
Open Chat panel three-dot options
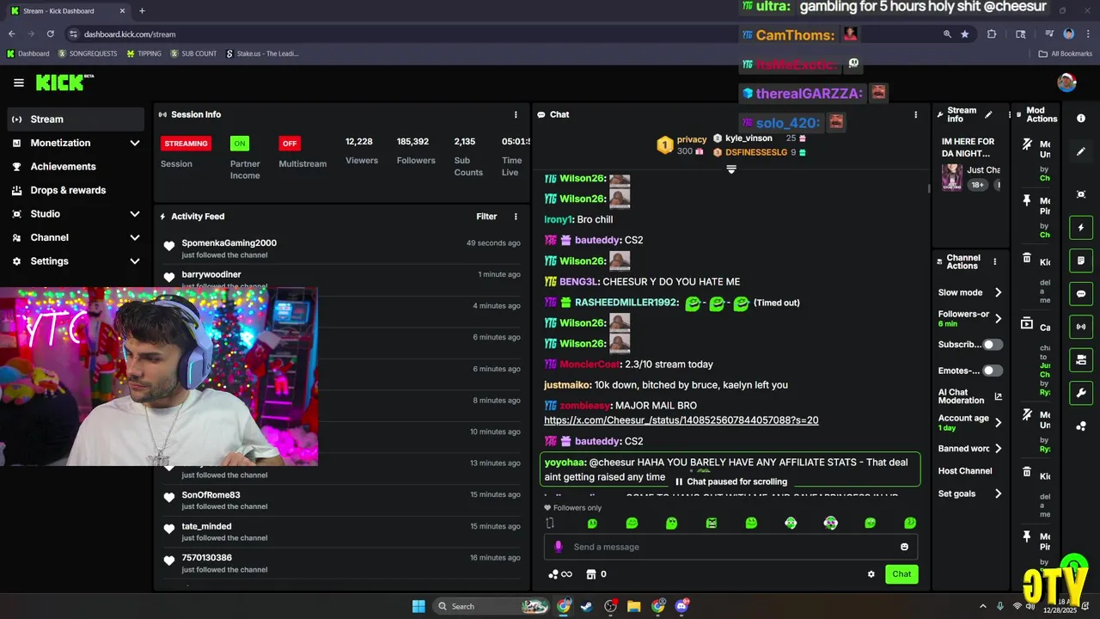pyautogui.click(x=915, y=114)
